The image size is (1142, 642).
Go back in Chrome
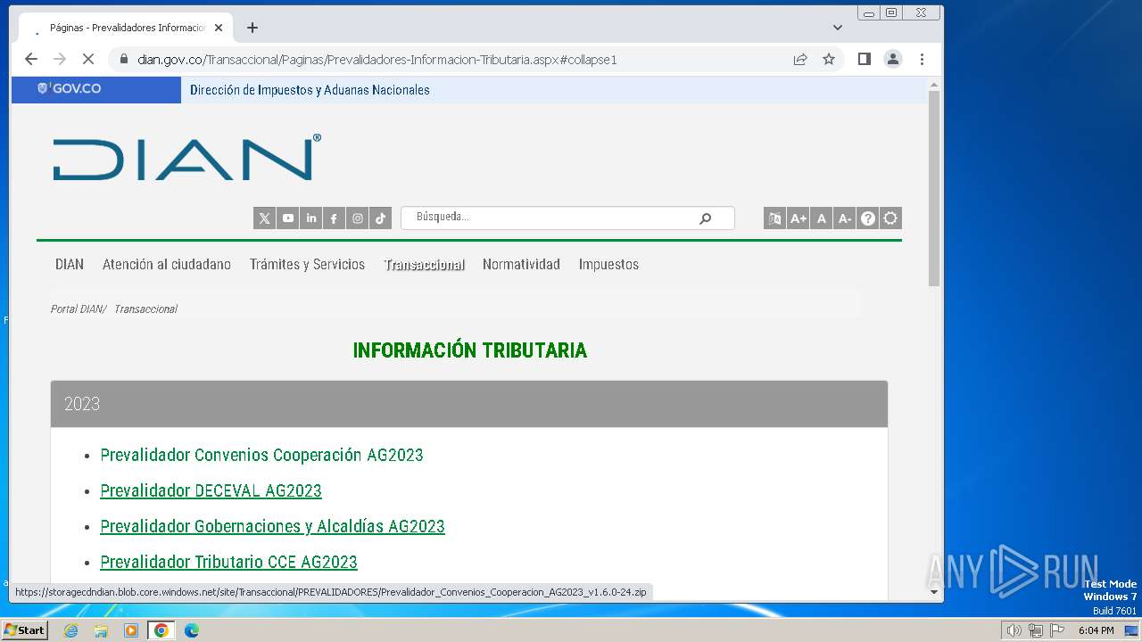point(31,59)
